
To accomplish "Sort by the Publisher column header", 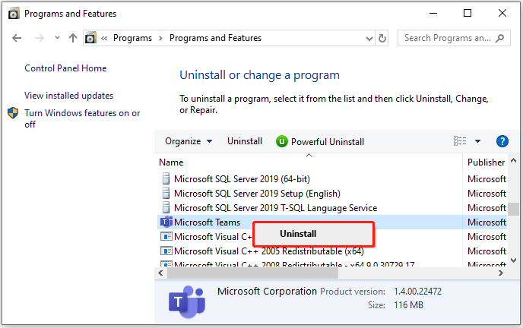I will tap(486, 162).
